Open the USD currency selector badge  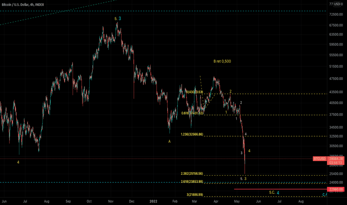[337, 4]
